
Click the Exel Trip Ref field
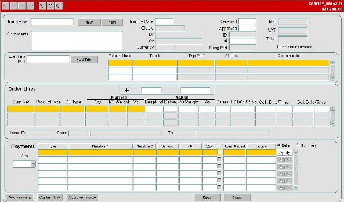48,60
